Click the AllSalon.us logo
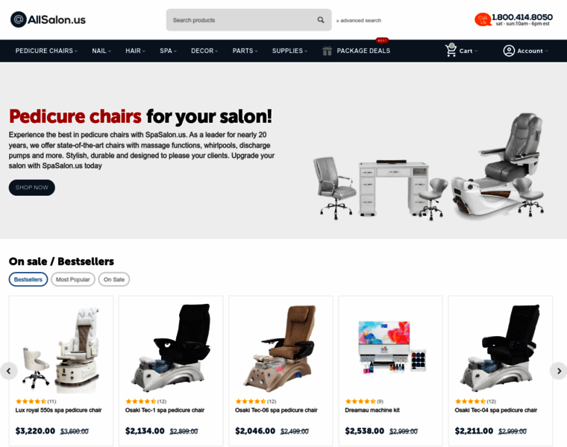Image resolution: width=567 pixels, height=447 pixels. (x=48, y=19)
